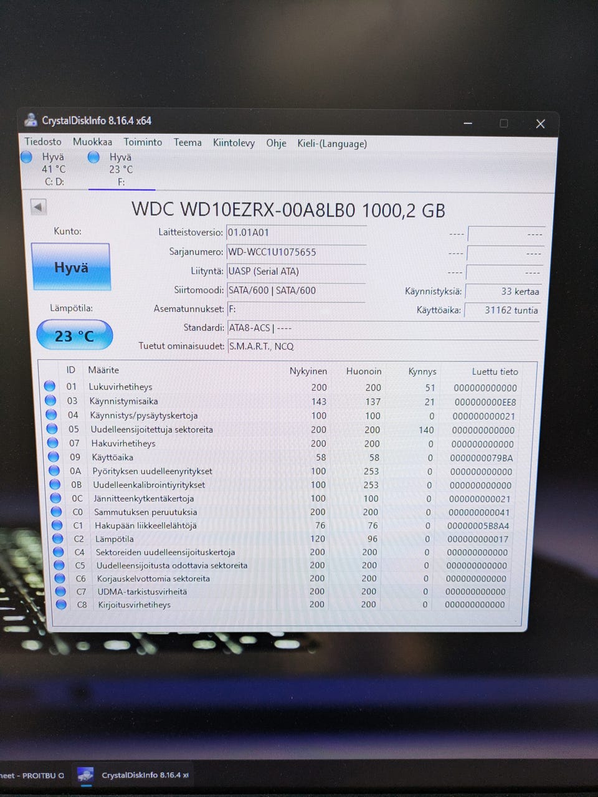Minimize the CrystalDiskInfo window
Screen dimensions: 598x797
point(468,123)
